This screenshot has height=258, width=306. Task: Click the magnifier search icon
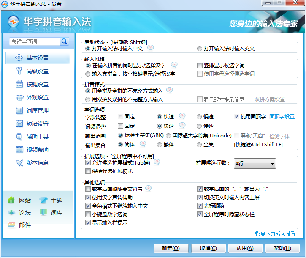[x=64, y=41]
